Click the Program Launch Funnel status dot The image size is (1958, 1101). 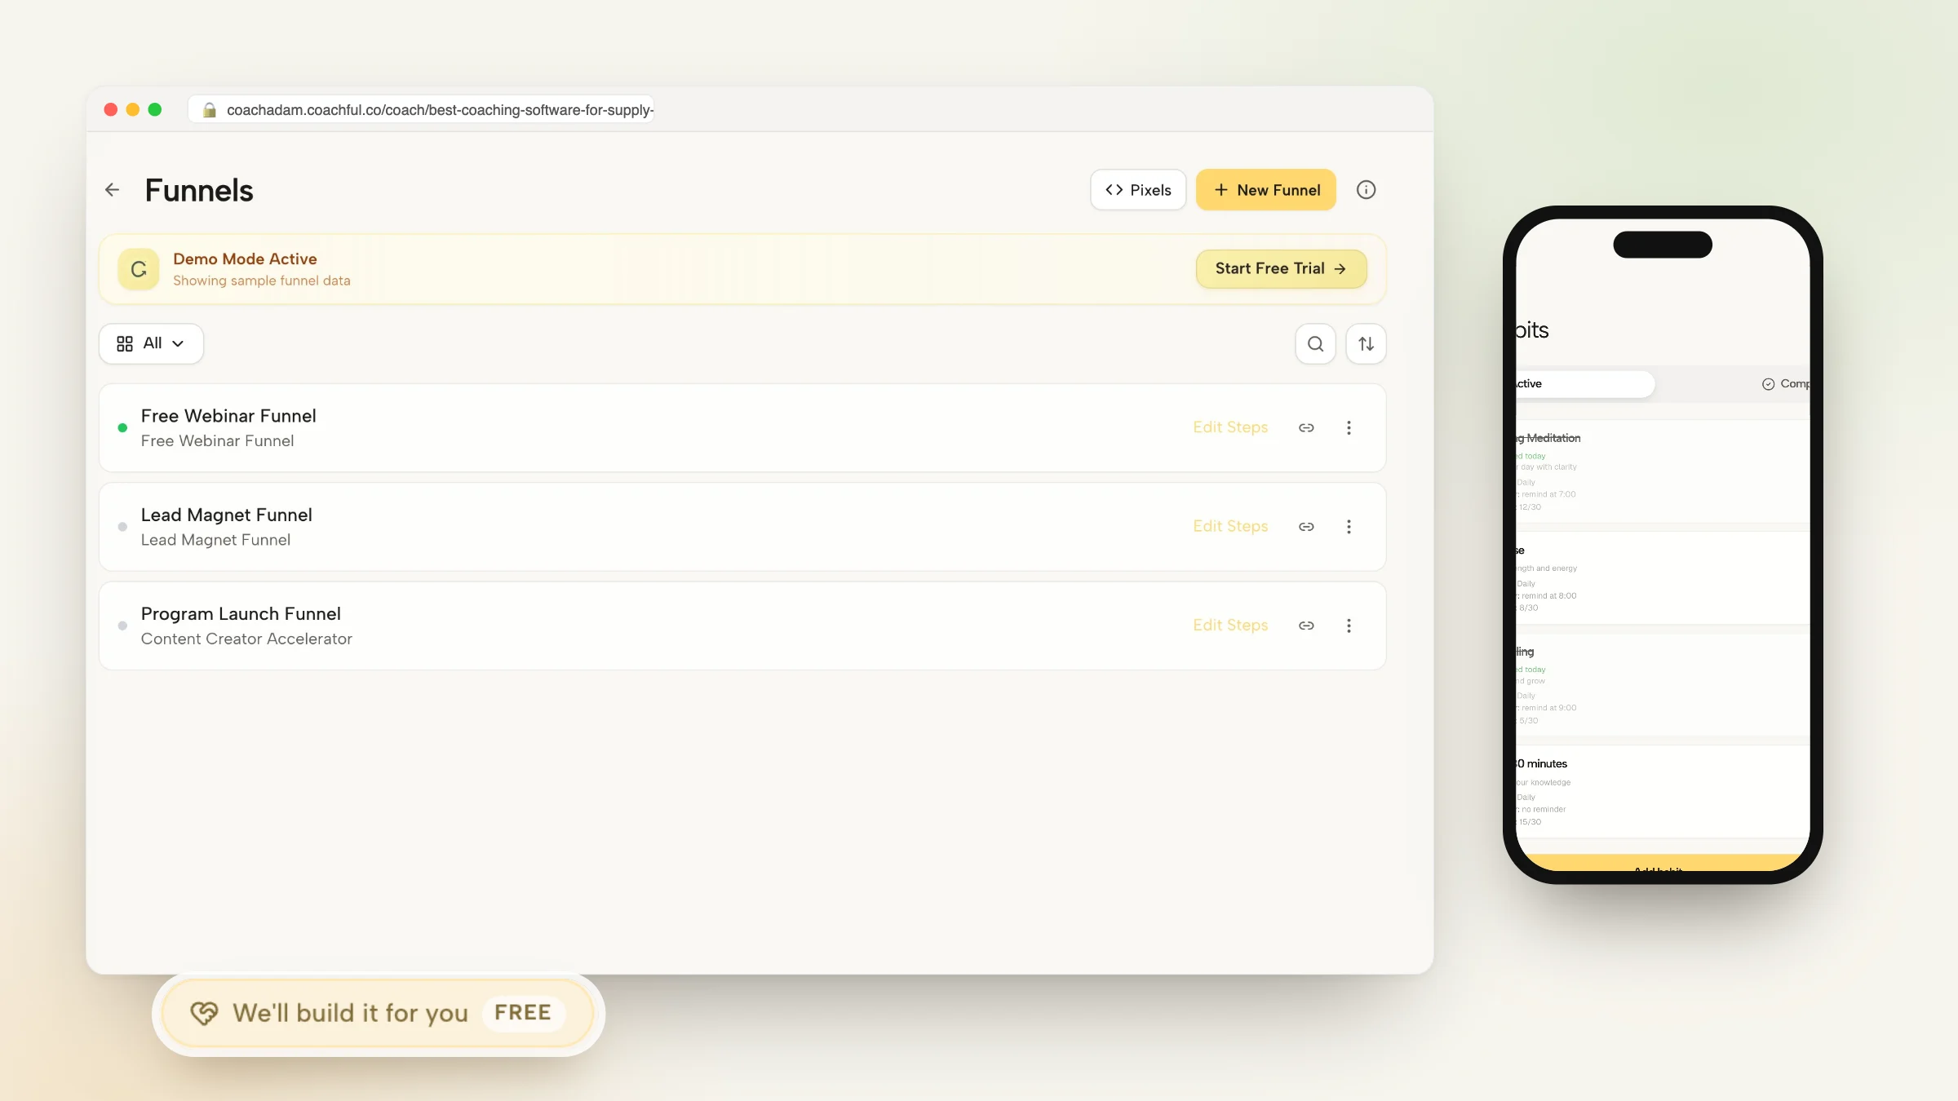(122, 626)
